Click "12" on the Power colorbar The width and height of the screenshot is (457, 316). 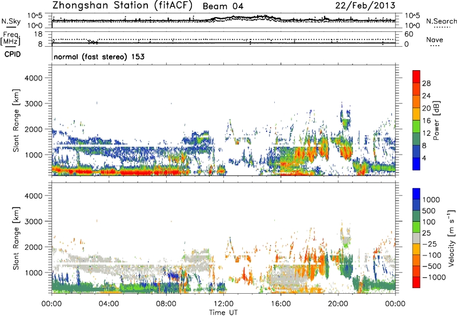pos(426,133)
